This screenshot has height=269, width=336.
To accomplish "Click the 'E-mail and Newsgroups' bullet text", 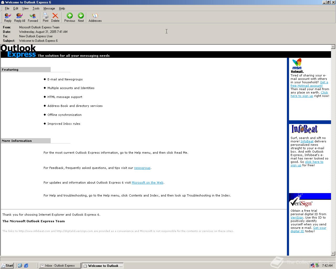I will click(x=65, y=79).
